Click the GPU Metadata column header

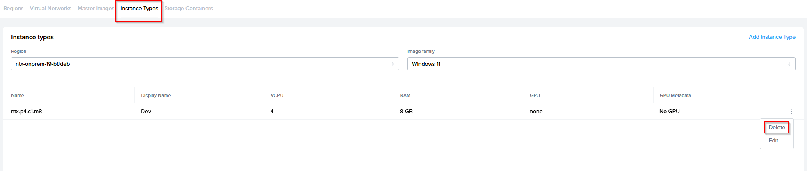[x=675, y=95]
